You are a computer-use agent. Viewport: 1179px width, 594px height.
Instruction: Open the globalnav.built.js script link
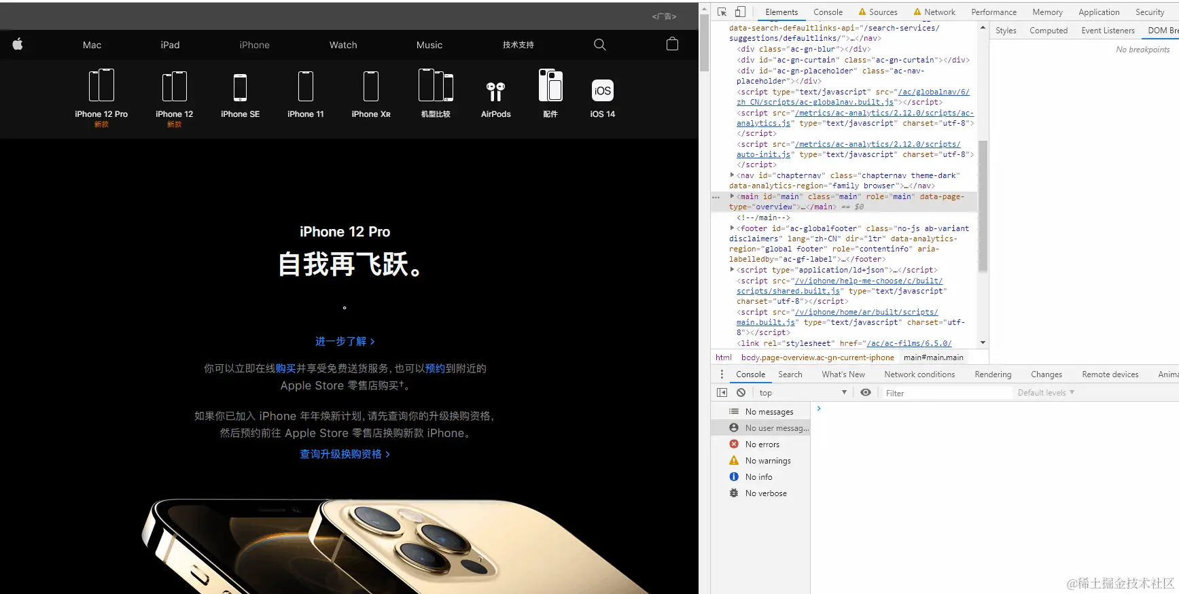853,97
